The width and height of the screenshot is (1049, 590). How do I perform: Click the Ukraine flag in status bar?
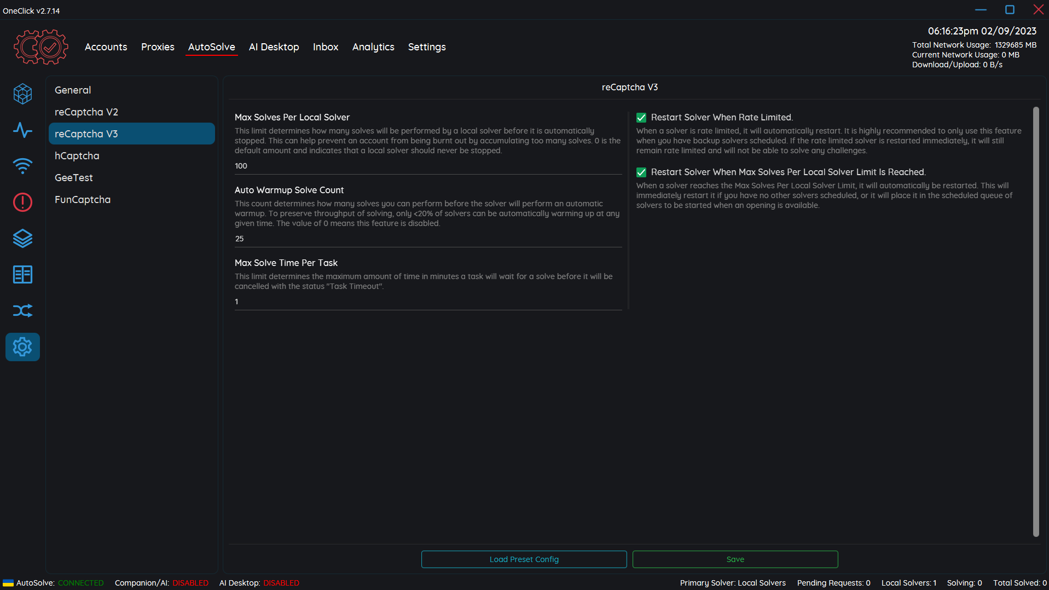click(x=8, y=583)
